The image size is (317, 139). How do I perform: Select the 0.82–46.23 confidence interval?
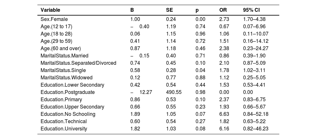point(256,129)
